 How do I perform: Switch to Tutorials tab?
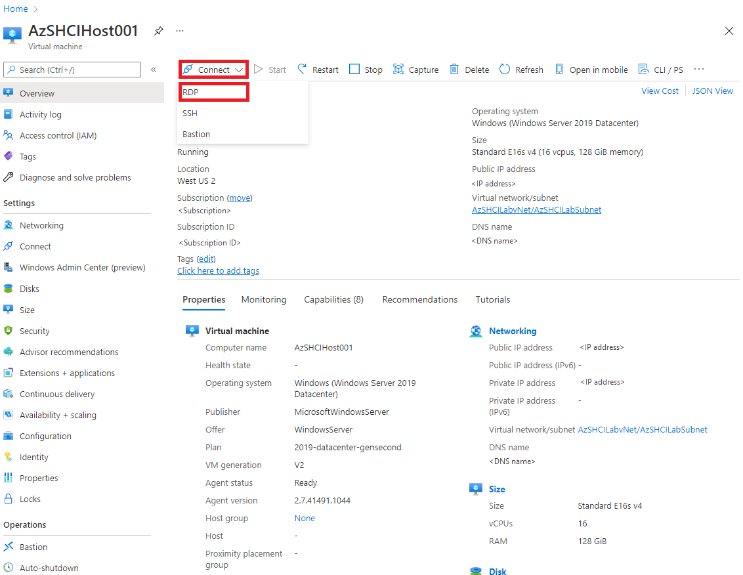(x=493, y=299)
